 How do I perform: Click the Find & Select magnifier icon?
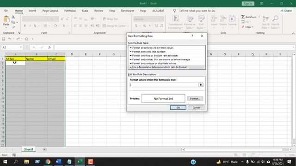pos(275,19)
